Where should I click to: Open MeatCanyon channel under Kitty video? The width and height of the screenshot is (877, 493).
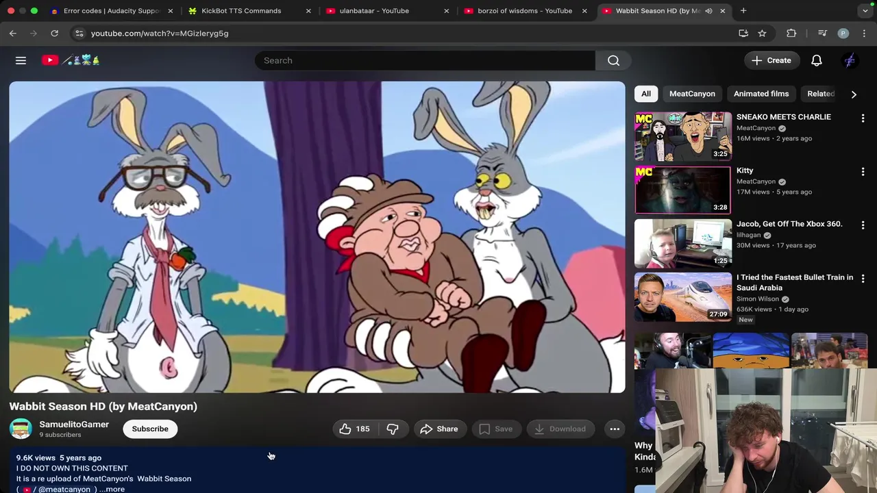756,181
